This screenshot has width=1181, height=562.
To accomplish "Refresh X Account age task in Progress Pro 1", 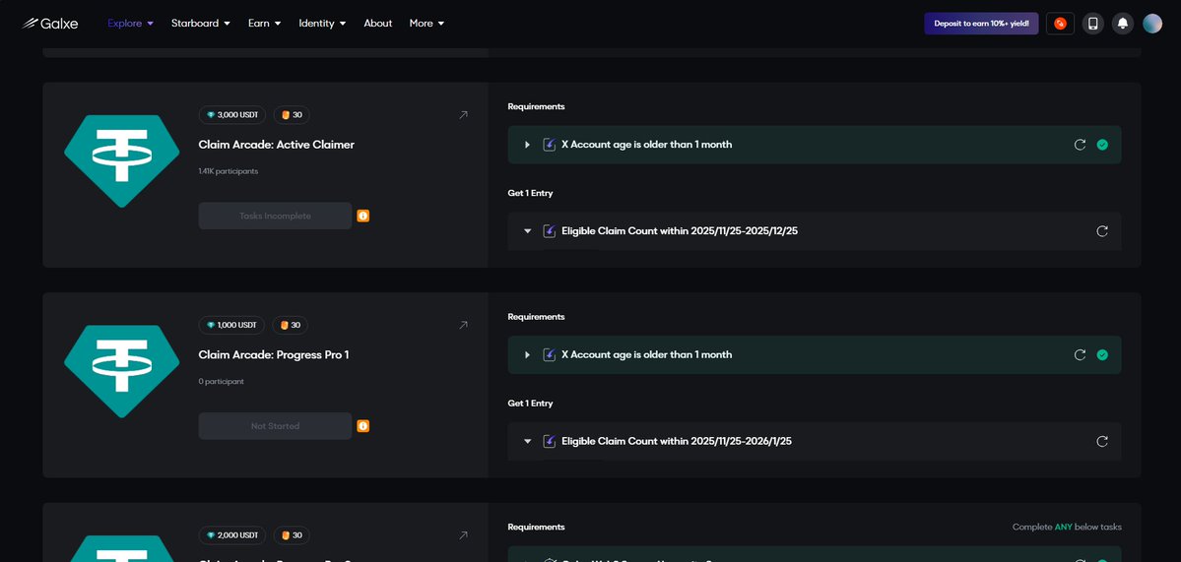I will tap(1080, 354).
